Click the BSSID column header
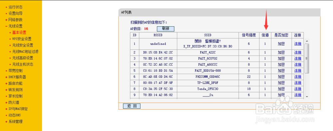This screenshot has height=131, width=333. [x=158, y=35]
